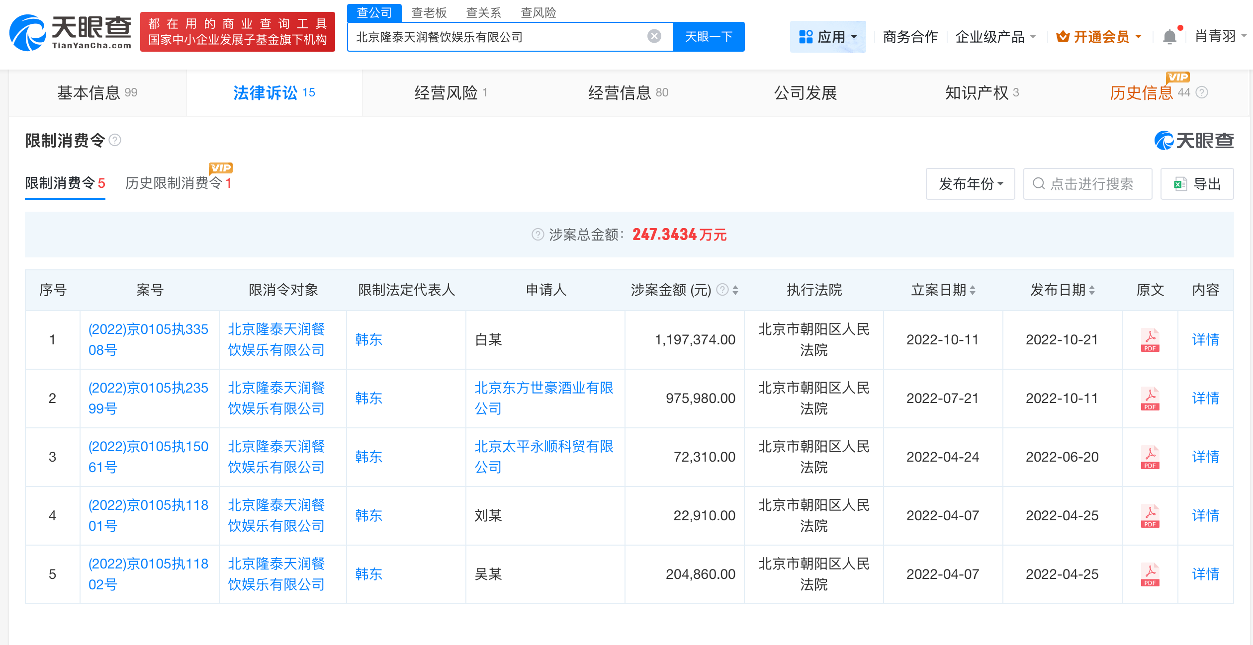Open 详情 link in the first row
This screenshot has width=1253, height=645.
coord(1205,340)
